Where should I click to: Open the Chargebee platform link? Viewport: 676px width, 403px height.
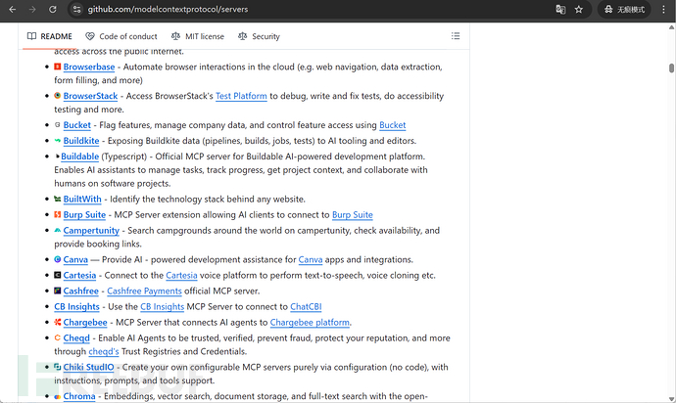coord(310,322)
